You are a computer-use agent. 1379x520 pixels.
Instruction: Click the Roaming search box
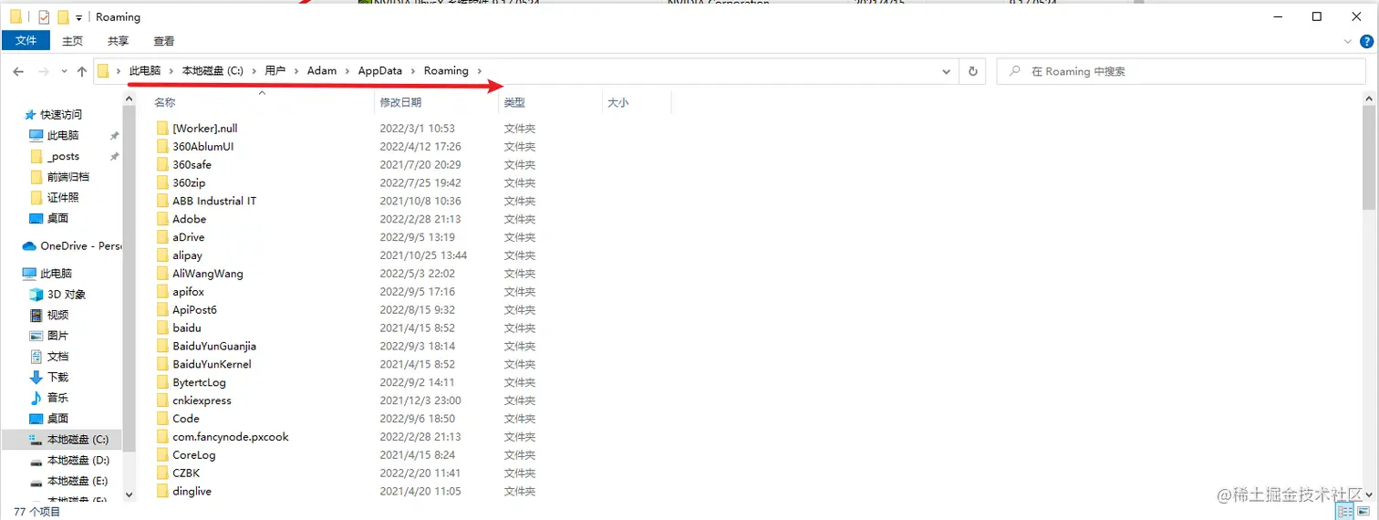pyautogui.click(x=1181, y=71)
